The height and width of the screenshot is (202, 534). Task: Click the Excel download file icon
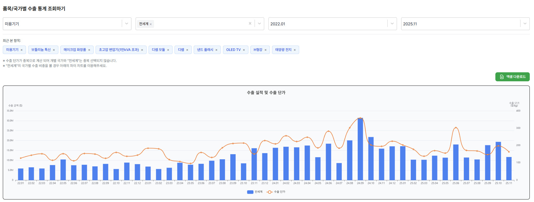tap(502, 77)
